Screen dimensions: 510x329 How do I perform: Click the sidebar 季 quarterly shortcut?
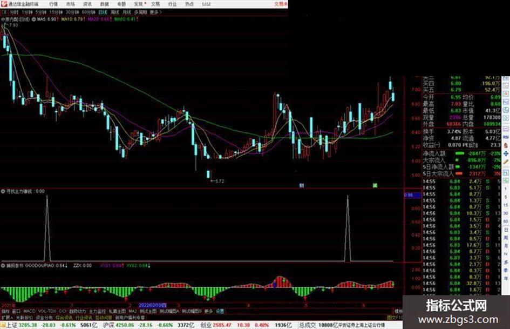(x=506, y=270)
